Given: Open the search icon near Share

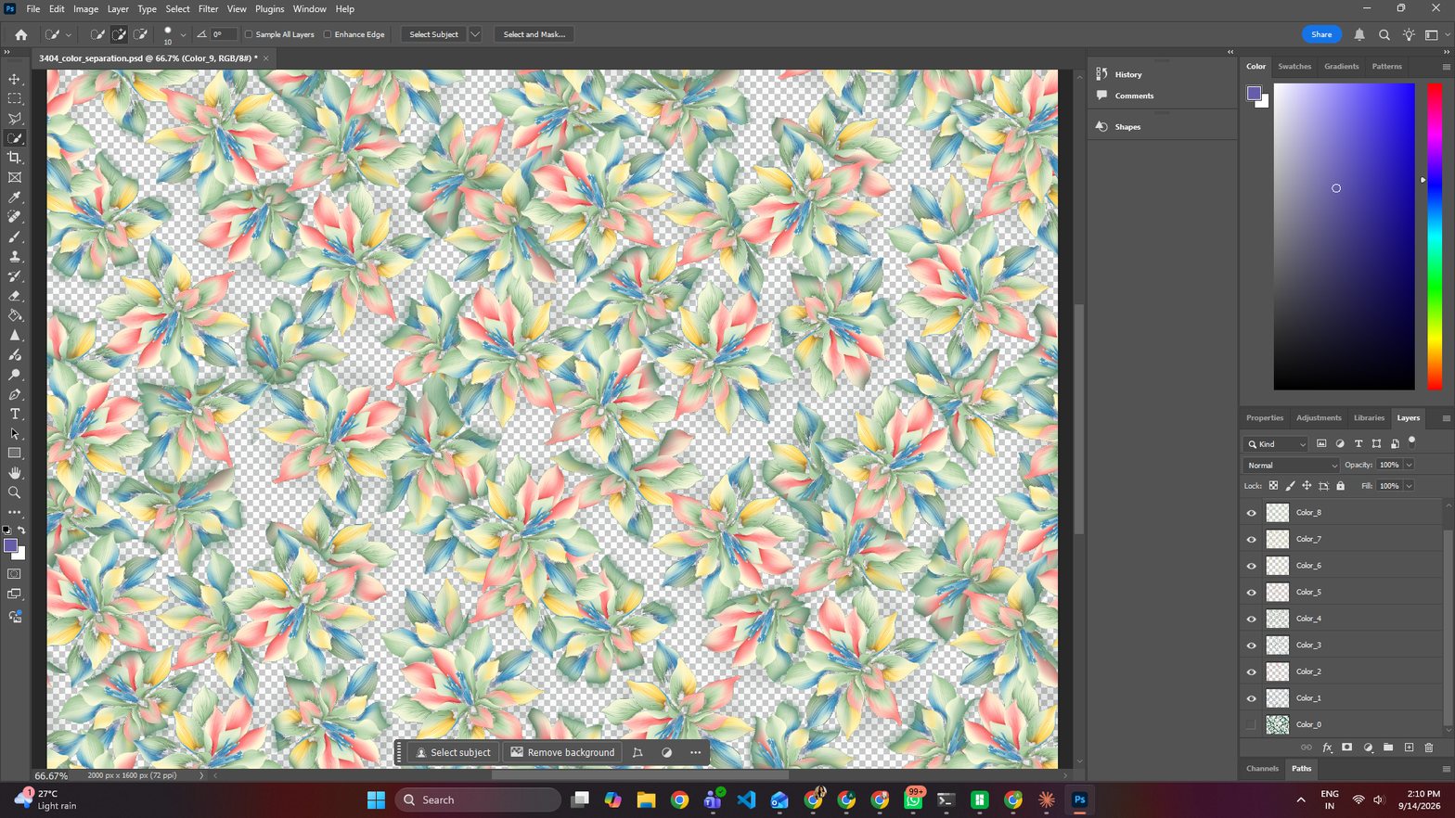Looking at the screenshot, I should click(1384, 34).
